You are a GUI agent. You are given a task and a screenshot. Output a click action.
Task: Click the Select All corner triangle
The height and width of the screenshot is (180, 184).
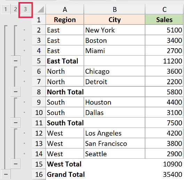tap(41, 9)
